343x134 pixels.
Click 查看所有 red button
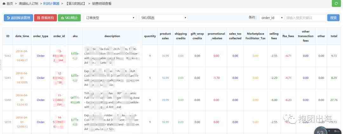[x=45, y=18]
